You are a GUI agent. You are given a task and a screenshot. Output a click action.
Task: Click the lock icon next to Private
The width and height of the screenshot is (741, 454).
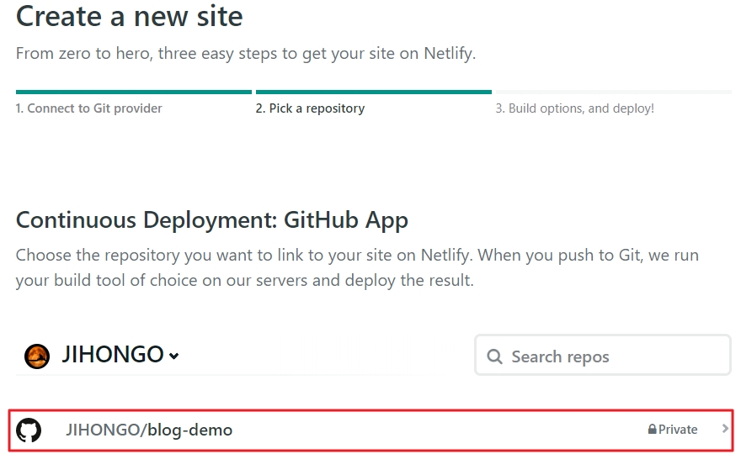[652, 430]
